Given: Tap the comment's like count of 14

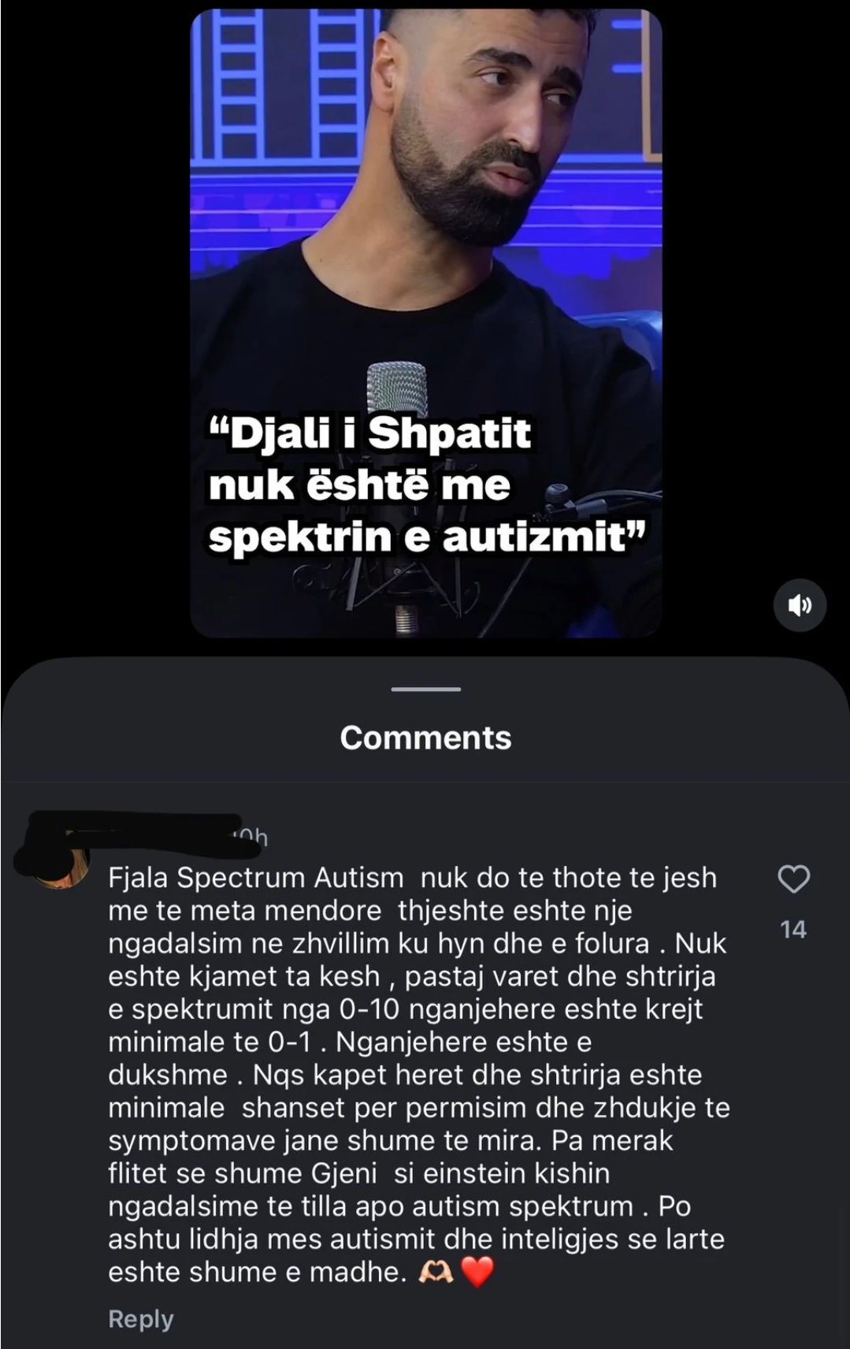Looking at the screenshot, I should (793, 930).
